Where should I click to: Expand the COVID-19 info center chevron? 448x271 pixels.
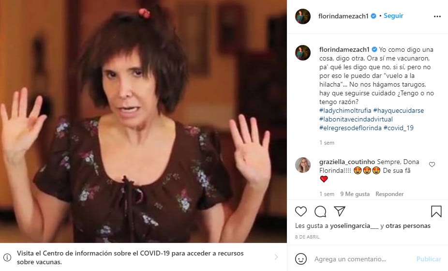[276, 257]
